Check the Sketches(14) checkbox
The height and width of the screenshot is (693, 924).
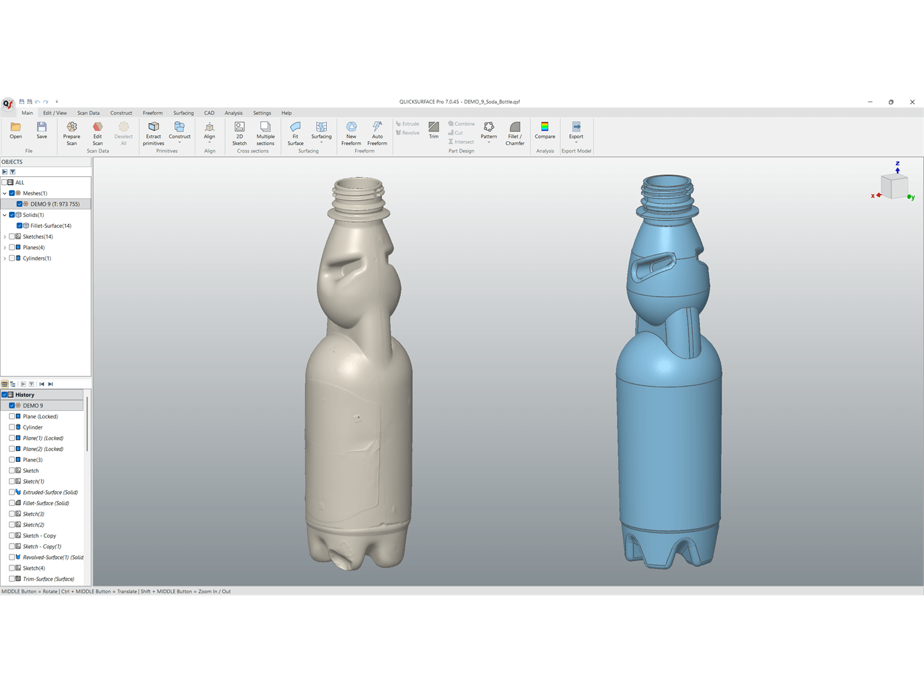pyautogui.click(x=11, y=237)
